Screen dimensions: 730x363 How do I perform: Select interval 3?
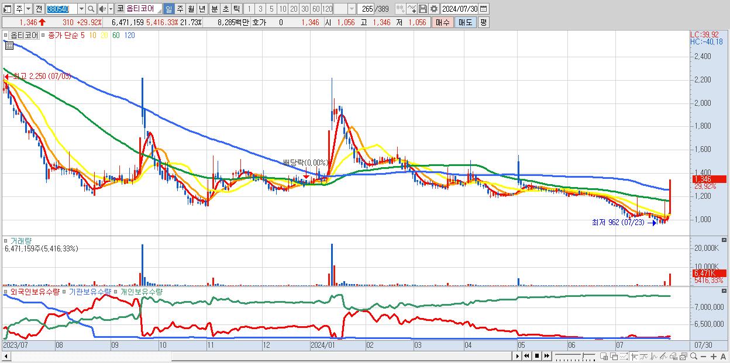point(260,9)
